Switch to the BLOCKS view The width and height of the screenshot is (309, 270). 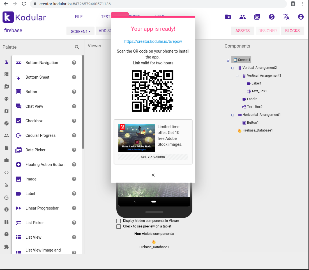click(292, 31)
